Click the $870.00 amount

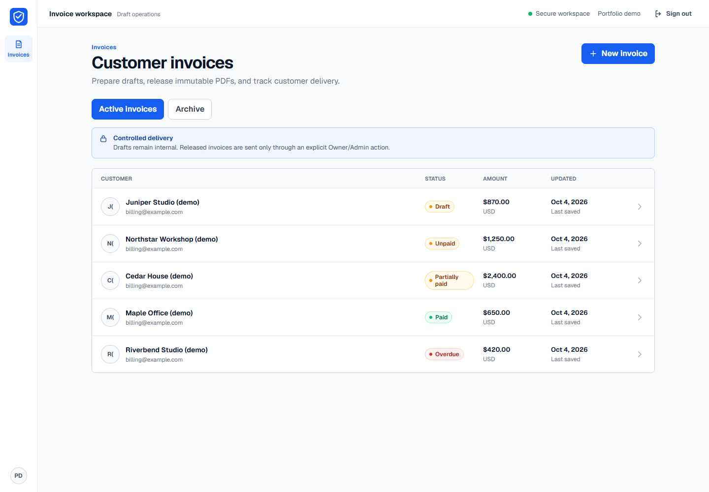[496, 202]
